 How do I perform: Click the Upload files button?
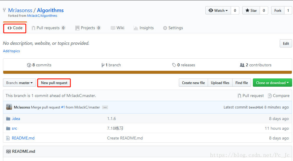pyautogui.click(x=220, y=83)
